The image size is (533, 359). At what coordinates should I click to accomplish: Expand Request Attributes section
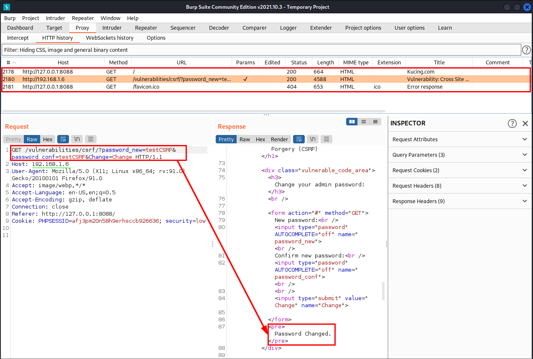pos(460,139)
